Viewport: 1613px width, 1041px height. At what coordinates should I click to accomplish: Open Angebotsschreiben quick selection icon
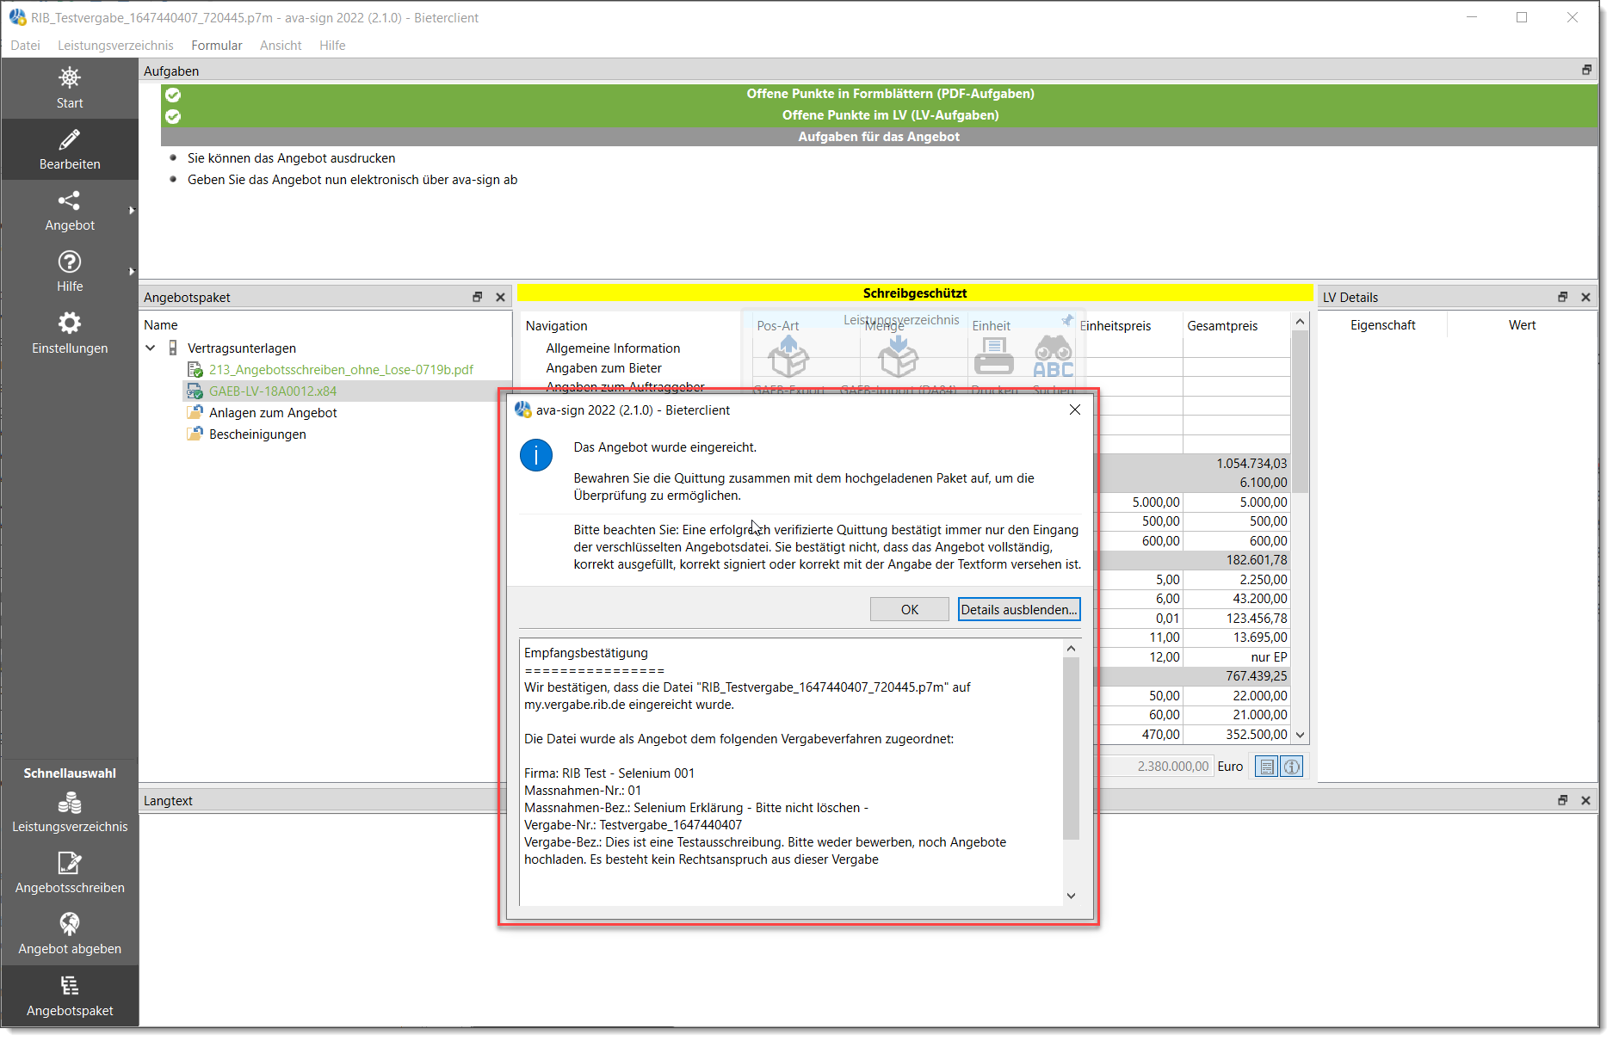(70, 863)
